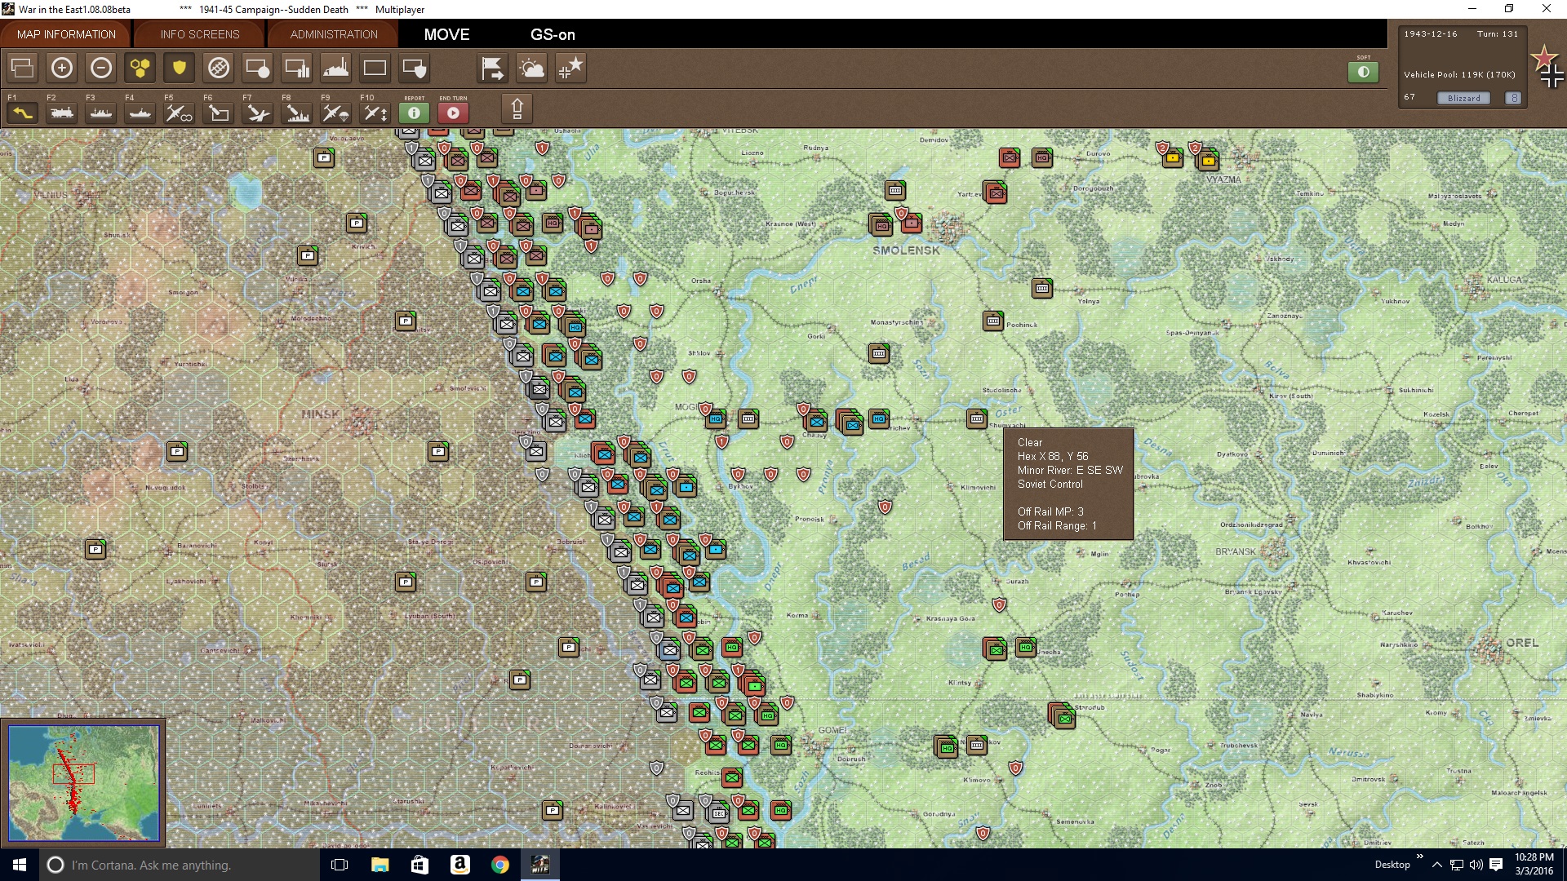
Task: Toggle the hex grid display
Action: [140, 69]
